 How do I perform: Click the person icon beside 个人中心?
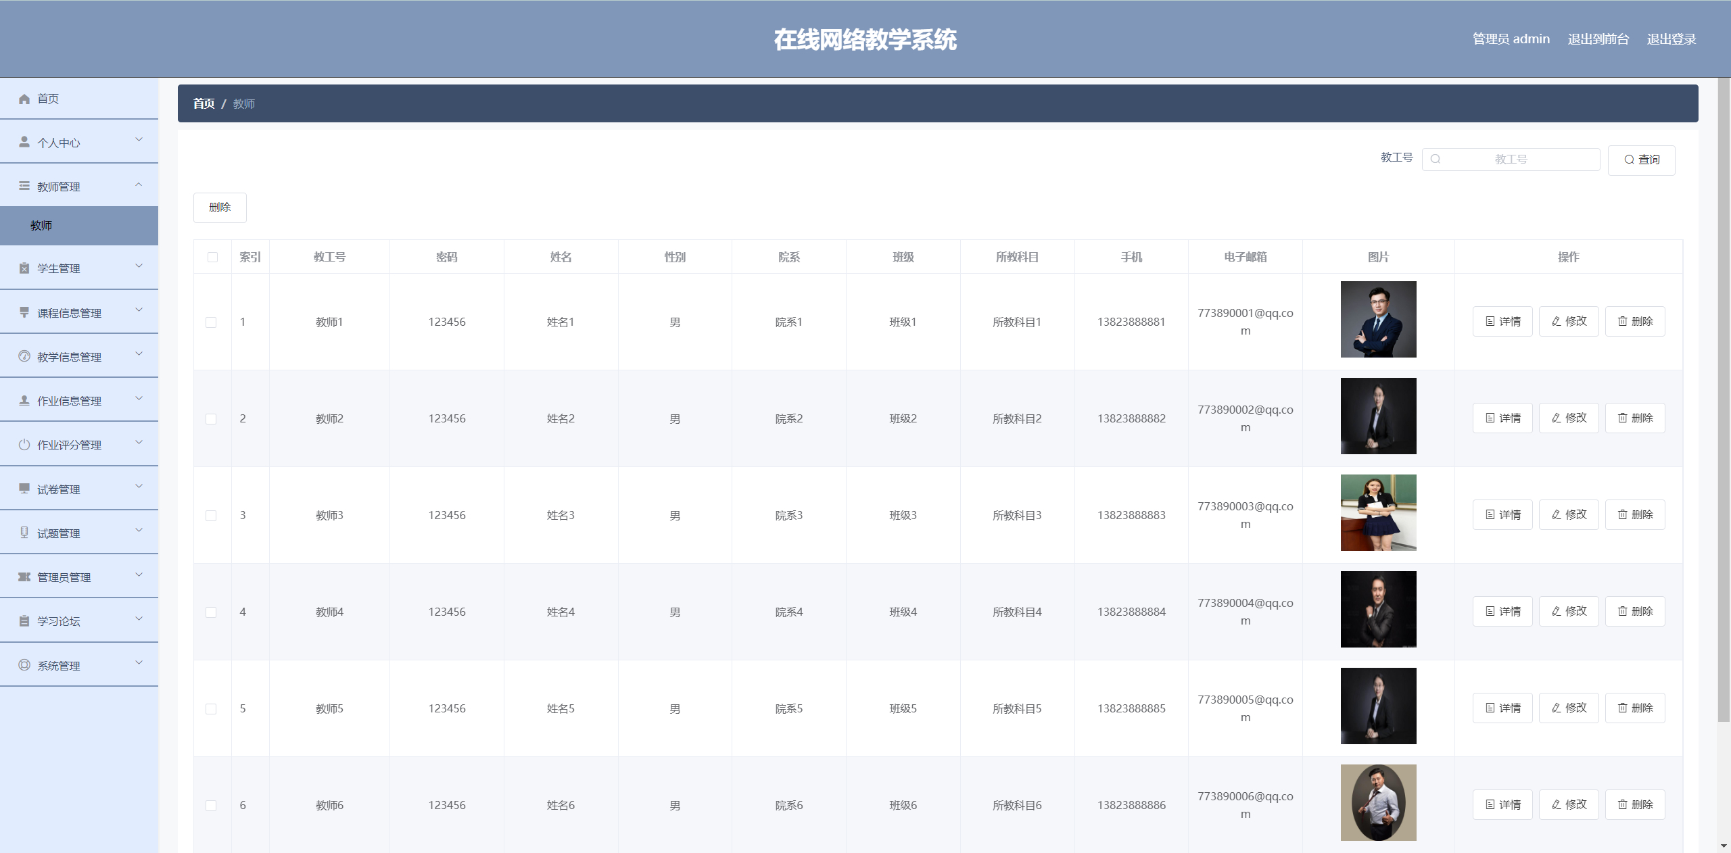point(24,142)
